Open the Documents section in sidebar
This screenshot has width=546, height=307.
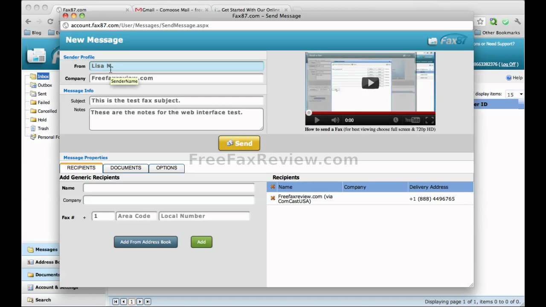(41, 275)
